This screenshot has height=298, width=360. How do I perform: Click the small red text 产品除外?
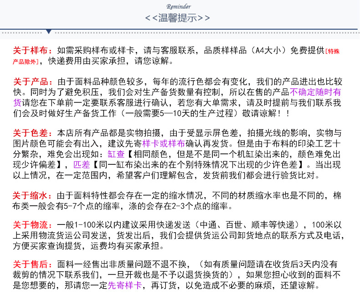coord(25,62)
